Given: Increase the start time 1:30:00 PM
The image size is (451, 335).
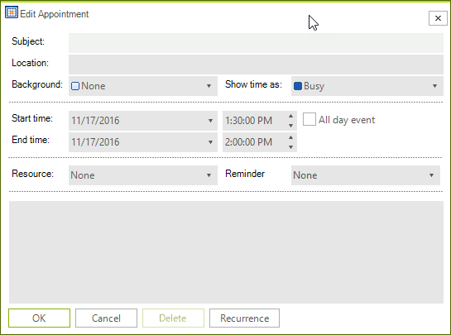Looking at the screenshot, I should (x=290, y=116).
